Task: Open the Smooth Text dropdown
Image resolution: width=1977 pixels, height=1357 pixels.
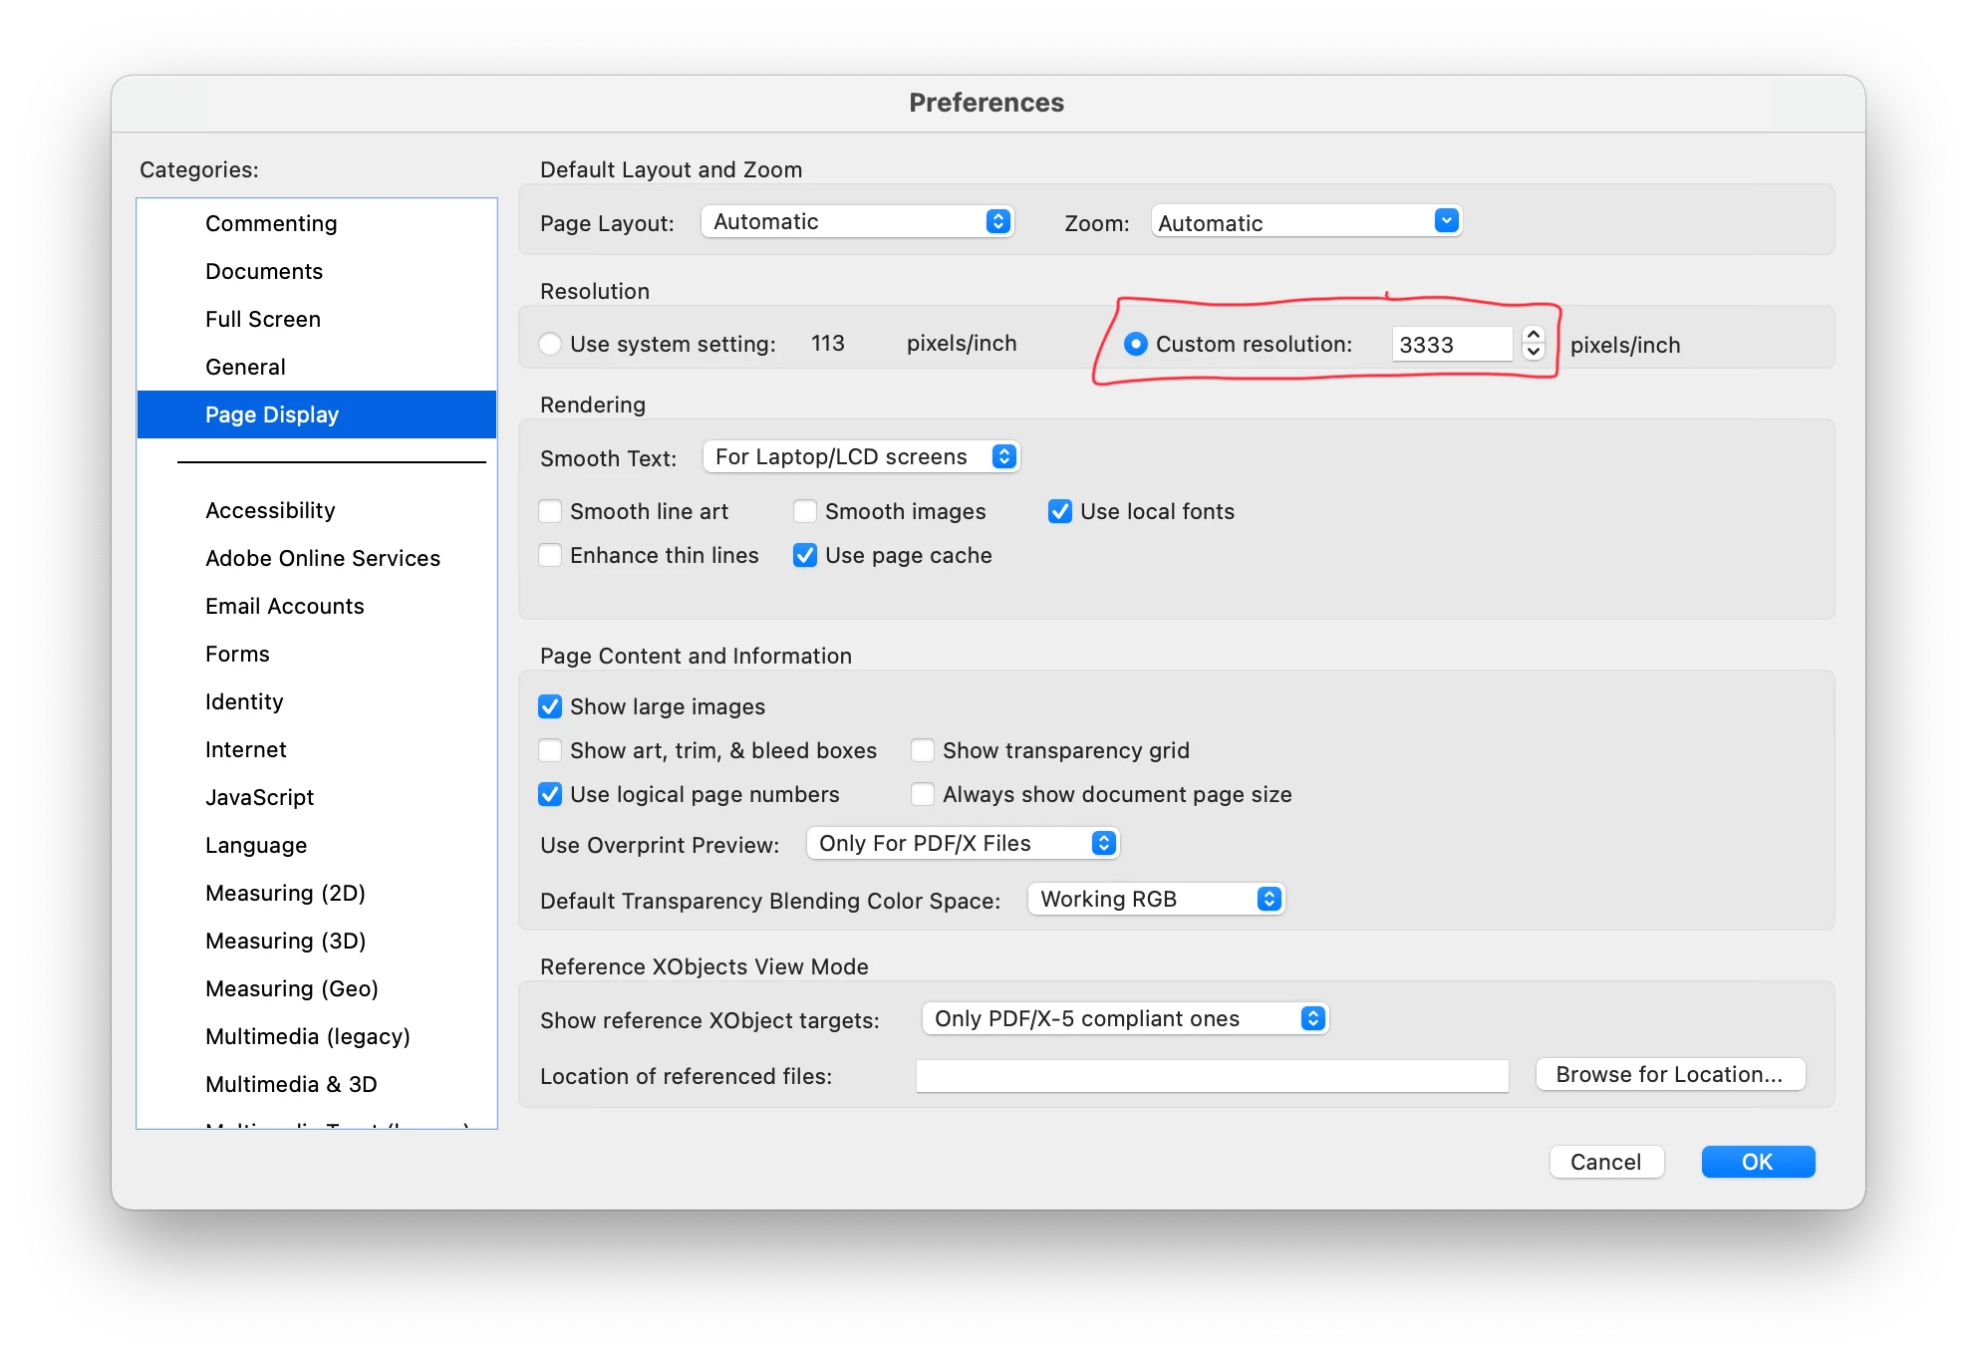Action: coord(861,456)
